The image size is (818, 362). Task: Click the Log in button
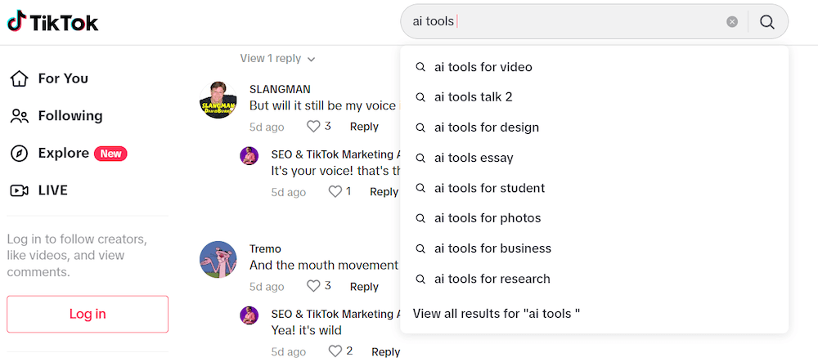88,314
